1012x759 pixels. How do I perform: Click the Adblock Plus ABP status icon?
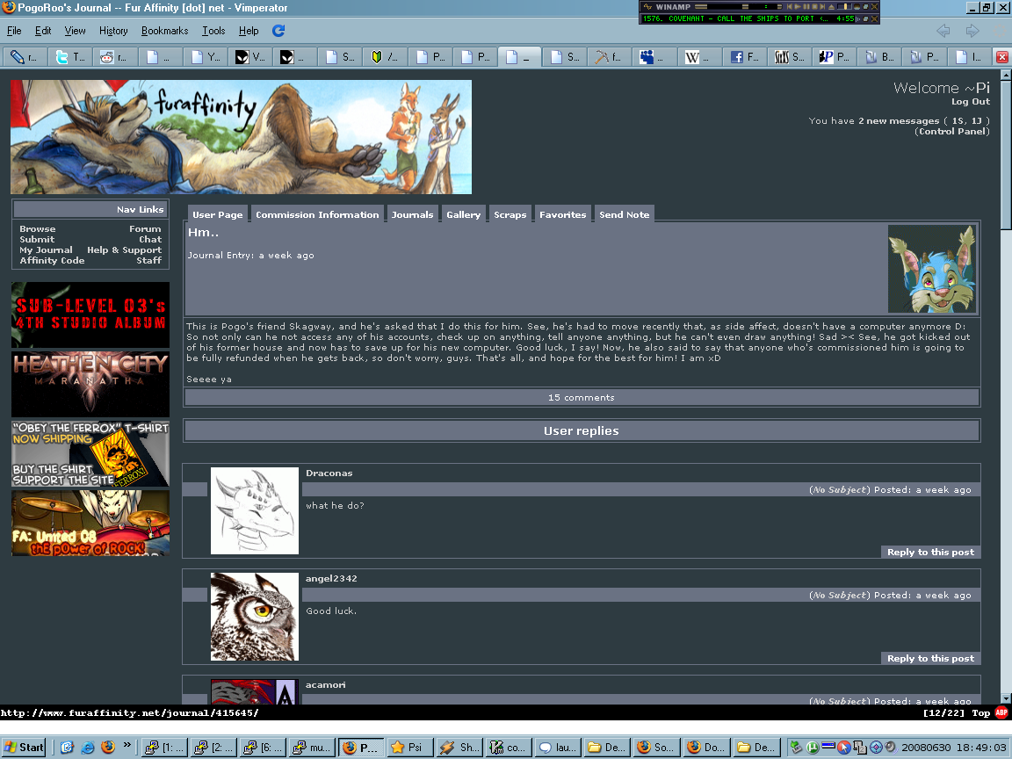click(1001, 712)
